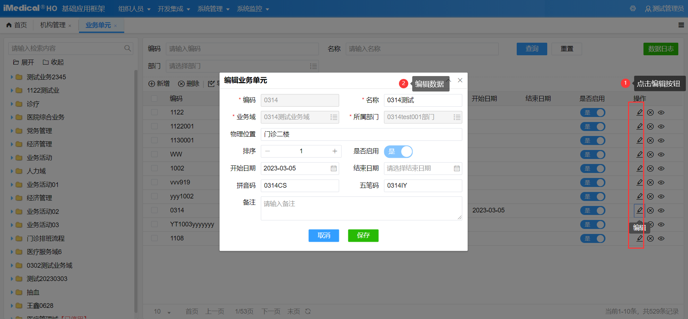View row YT1003yyyyyyy with eye icon
The image size is (688, 319).
point(661,224)
